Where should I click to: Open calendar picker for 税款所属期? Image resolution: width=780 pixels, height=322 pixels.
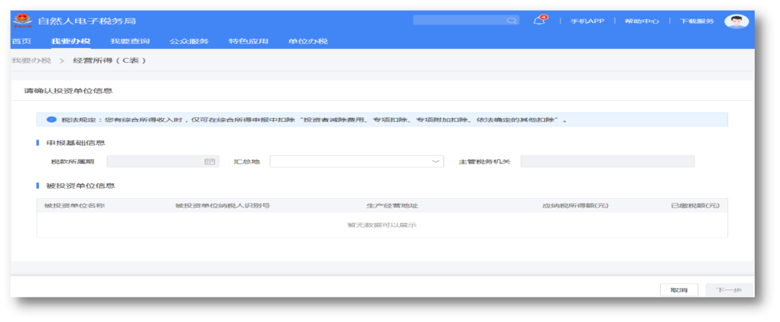(209, 161)
